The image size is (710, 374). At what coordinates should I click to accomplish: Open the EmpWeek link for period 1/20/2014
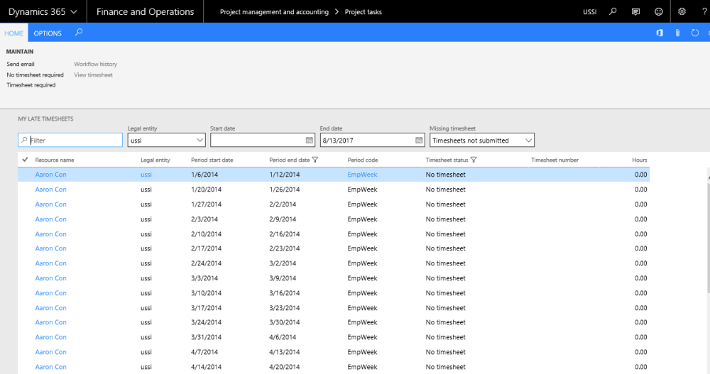click(362, 189)
